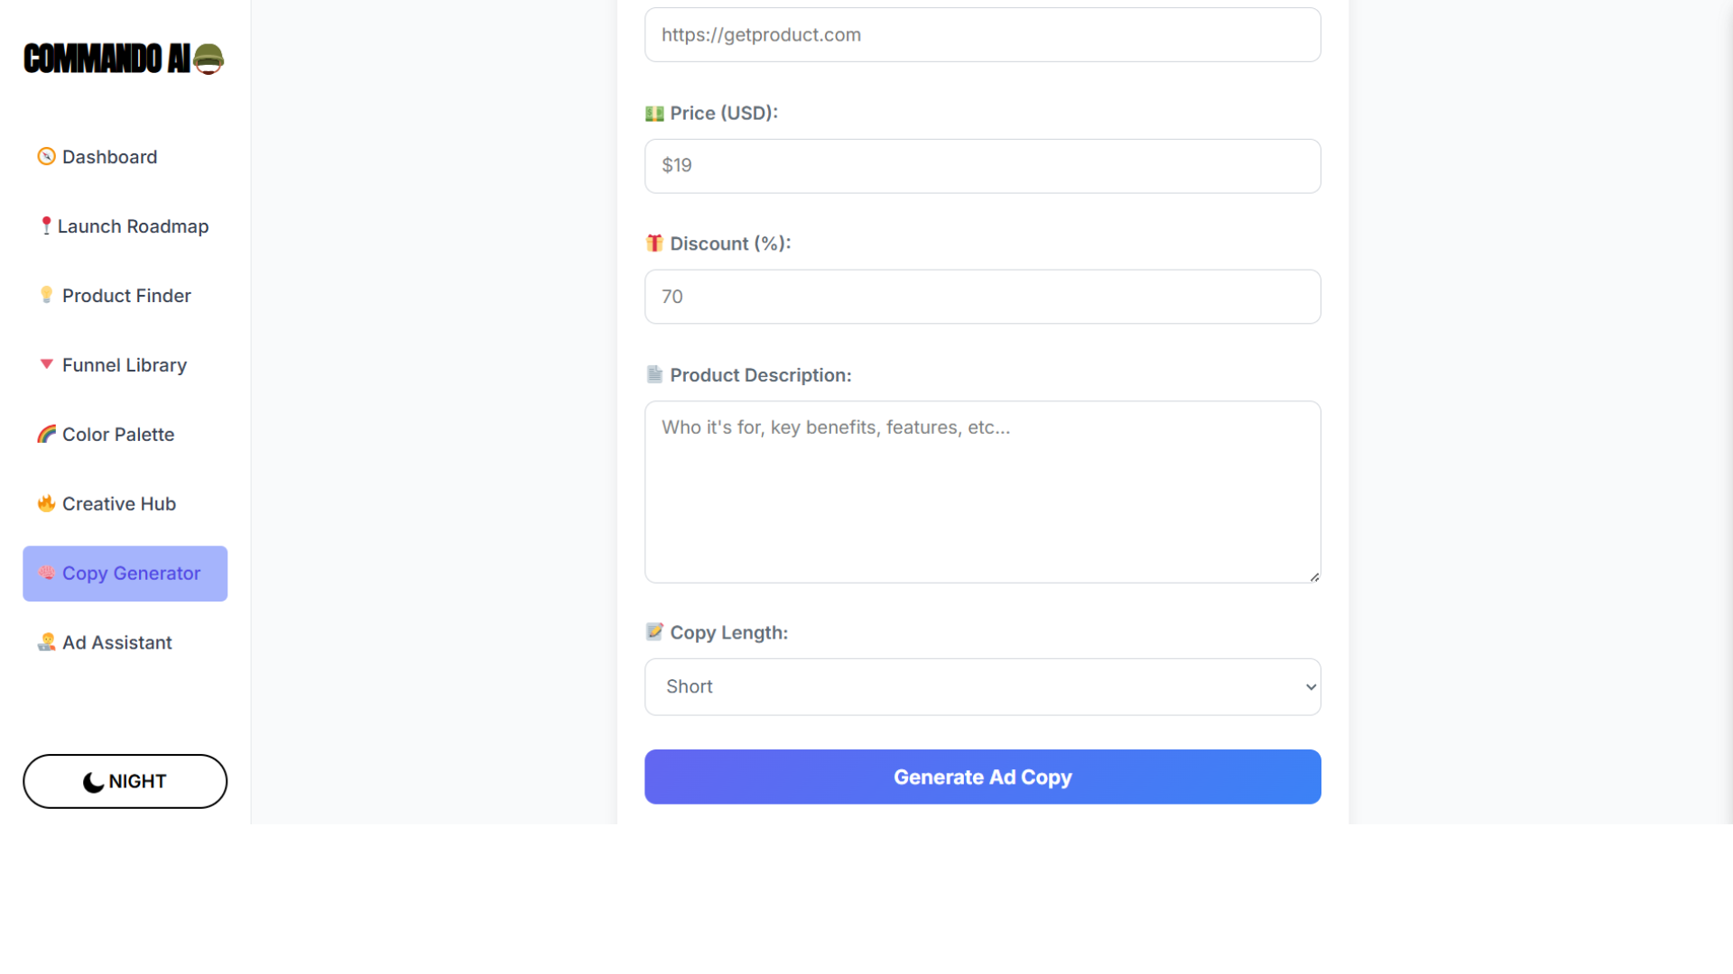Image resolution: width=1733 pixels, height=974 pixels.
Task: Click the Funnel Library triangle icon
Action: 46,364
